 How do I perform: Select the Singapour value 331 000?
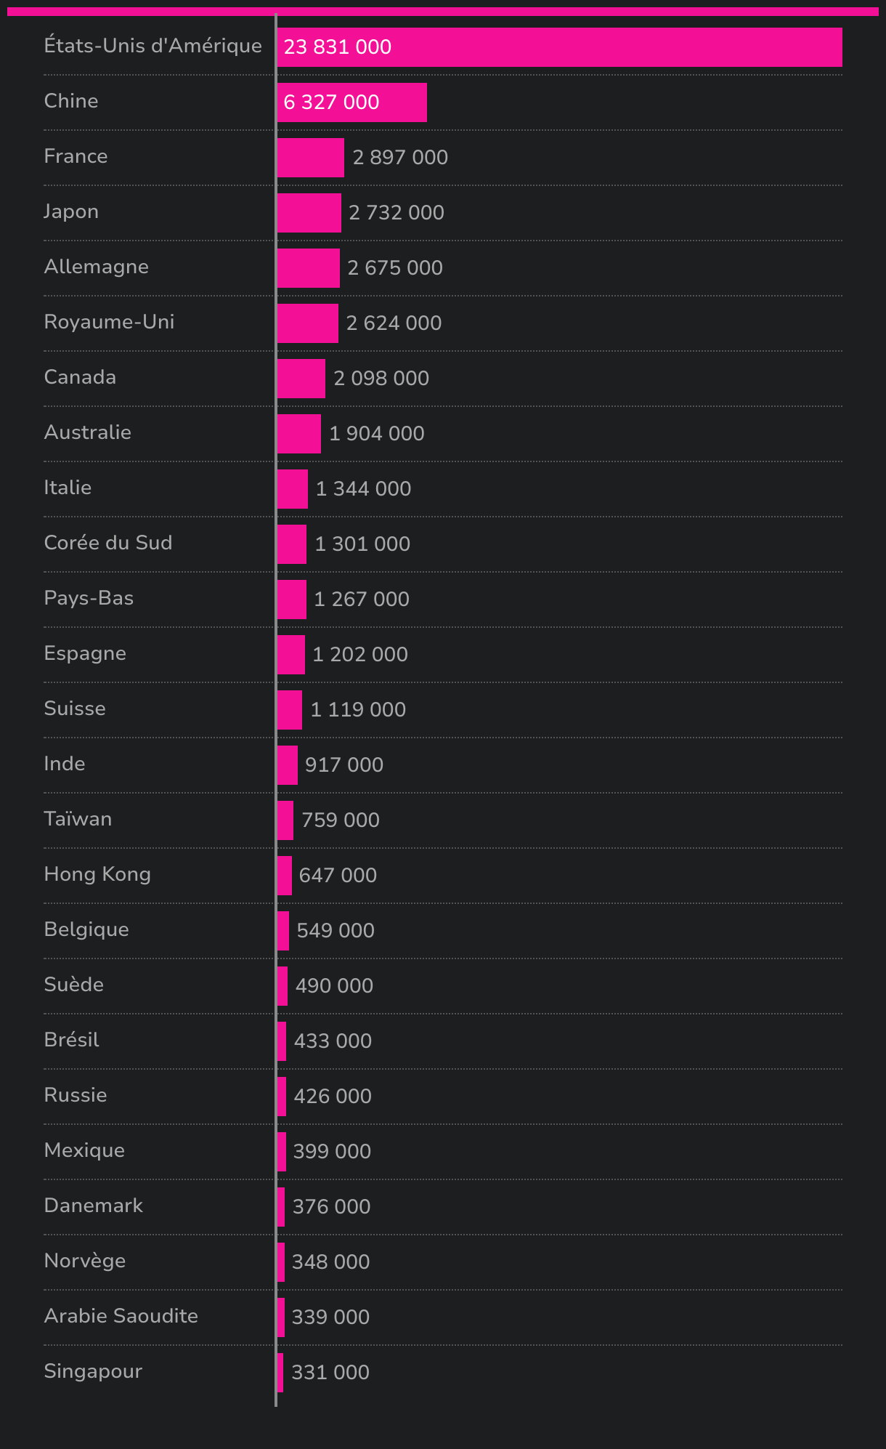330,1373
